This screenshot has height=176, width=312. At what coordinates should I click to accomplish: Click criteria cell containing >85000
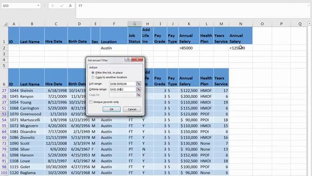click(189, 48)
